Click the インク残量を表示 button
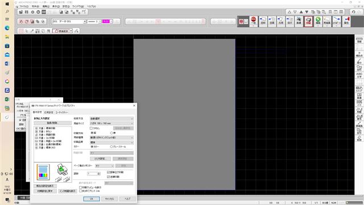 (67, 191)
